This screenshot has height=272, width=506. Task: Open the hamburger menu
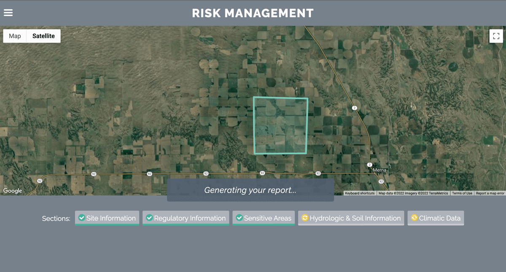(8, 12)
